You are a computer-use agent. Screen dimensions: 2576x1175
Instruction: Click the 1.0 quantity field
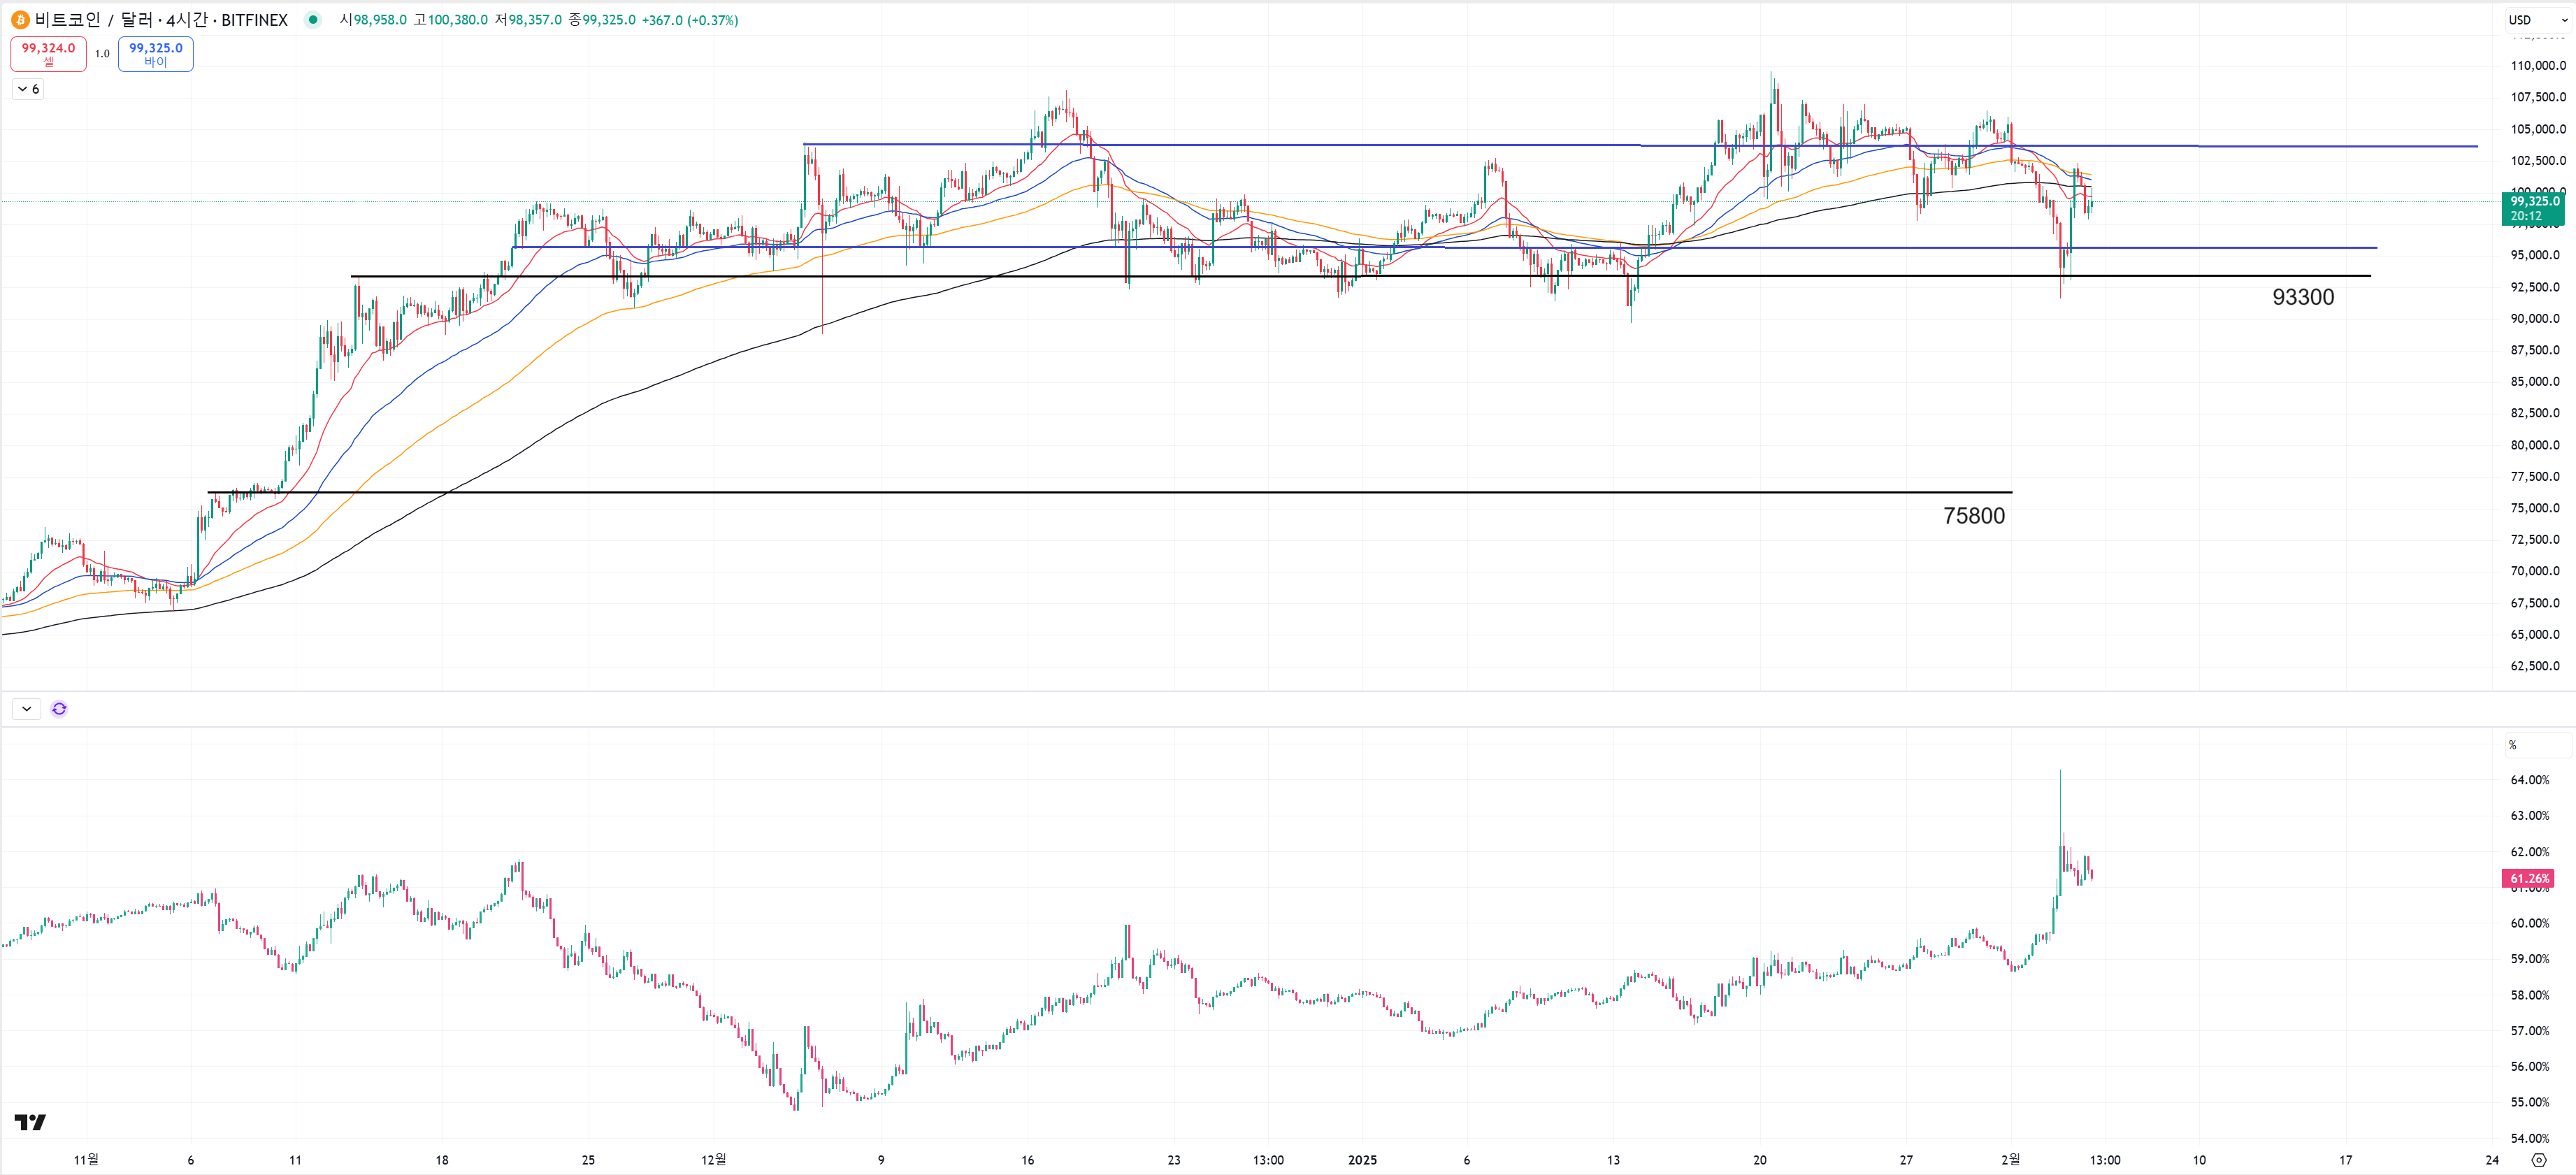102,54
